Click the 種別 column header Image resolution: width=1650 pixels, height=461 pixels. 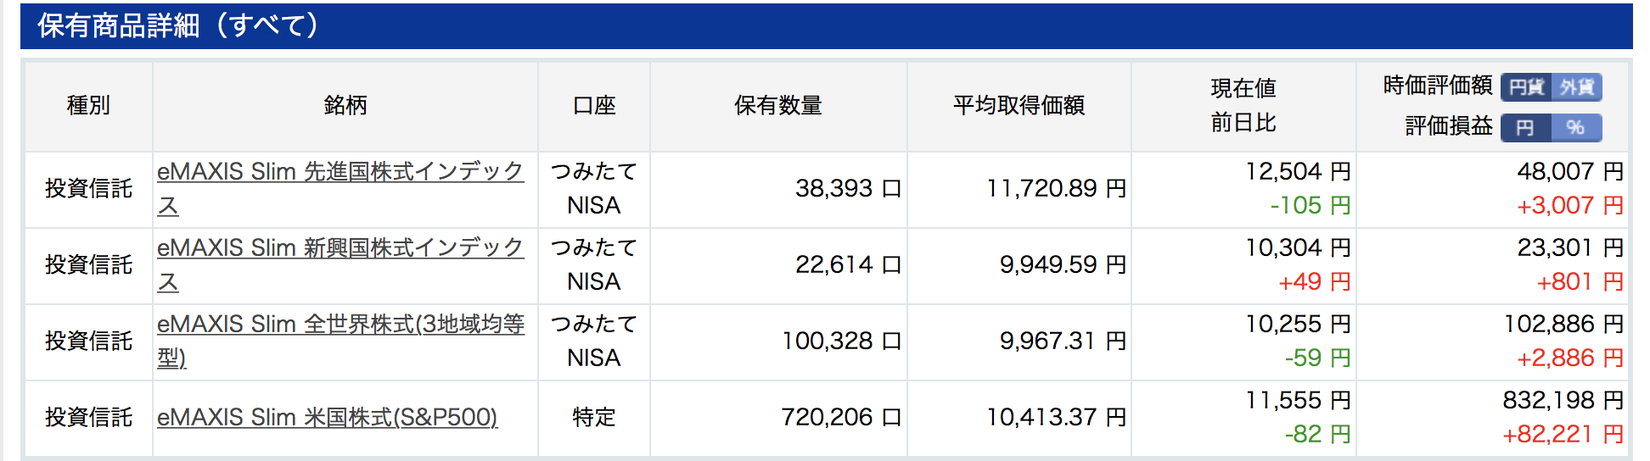pos(88,106)
